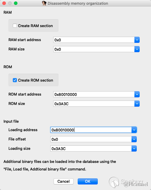Open the RAM start address dropdown arrow
Screen dimensions: 151x190
tap(137, 40)
